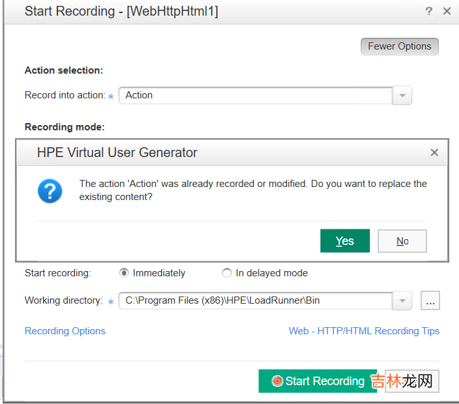Open Web - HTTP/HTML Recording Tips link

364,331
